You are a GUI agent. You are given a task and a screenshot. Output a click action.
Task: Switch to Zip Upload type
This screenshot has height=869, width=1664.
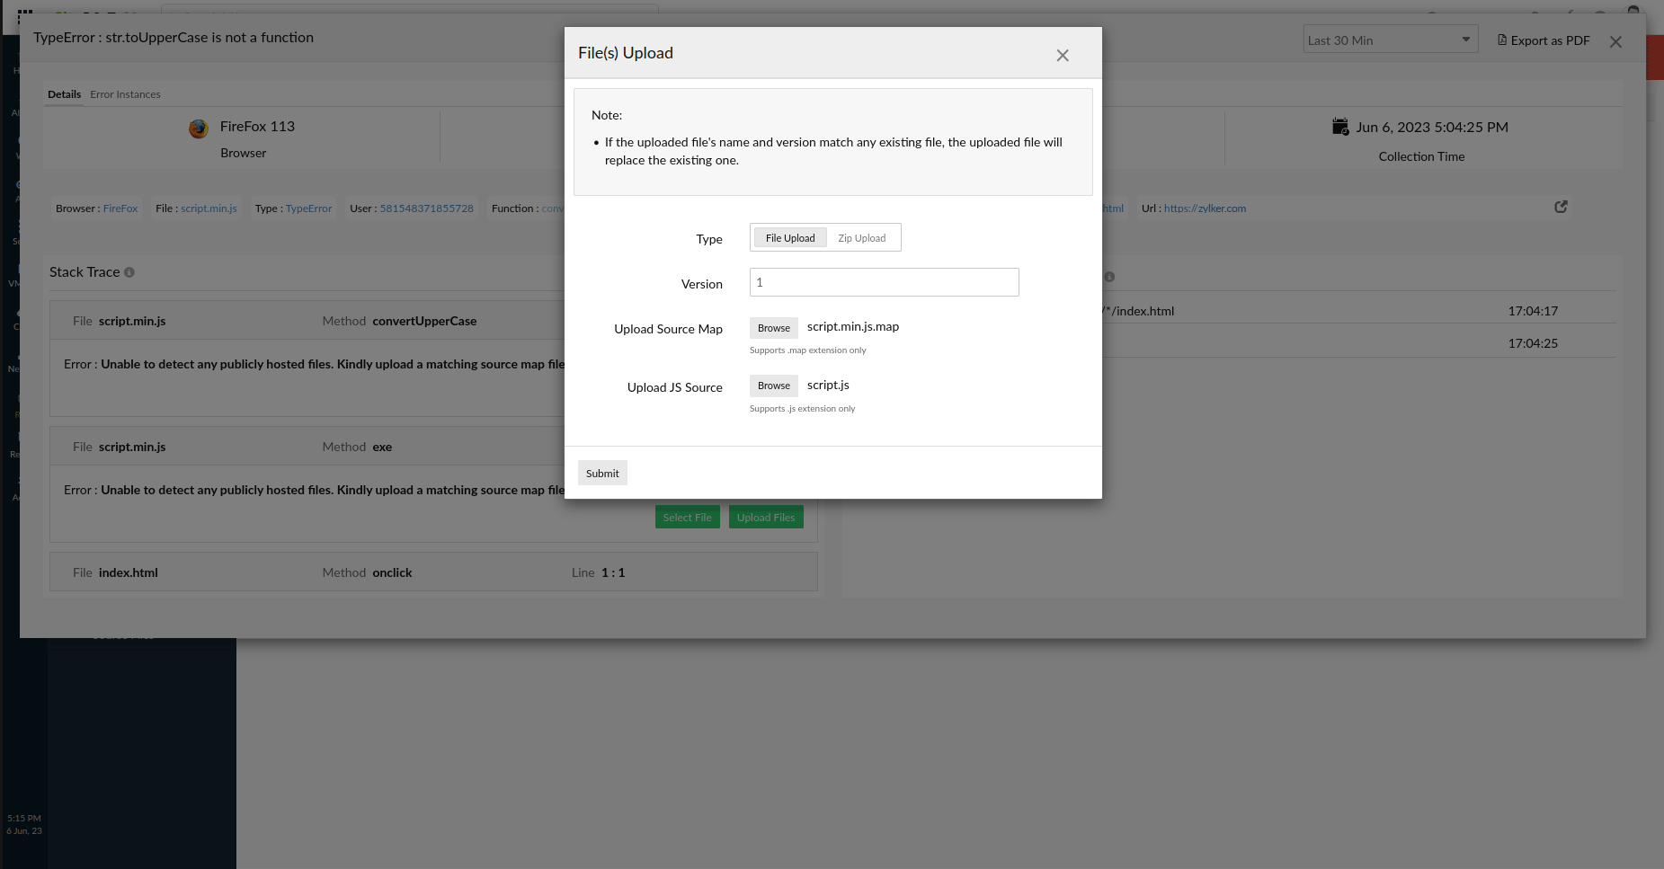[861, 238]
